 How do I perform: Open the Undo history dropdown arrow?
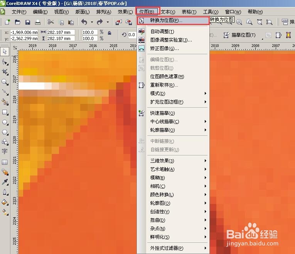click(92, 22)
